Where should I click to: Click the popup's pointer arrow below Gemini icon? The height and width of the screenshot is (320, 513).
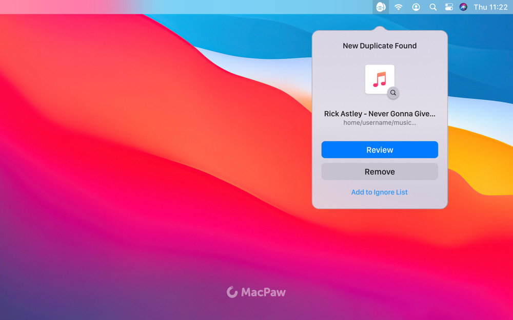[x=380, y=29]
